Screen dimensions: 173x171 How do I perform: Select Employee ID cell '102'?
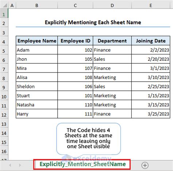pos(75,50)
